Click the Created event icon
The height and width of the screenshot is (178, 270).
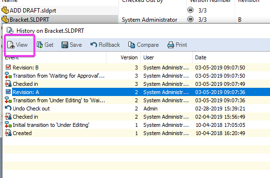(8, 133)
